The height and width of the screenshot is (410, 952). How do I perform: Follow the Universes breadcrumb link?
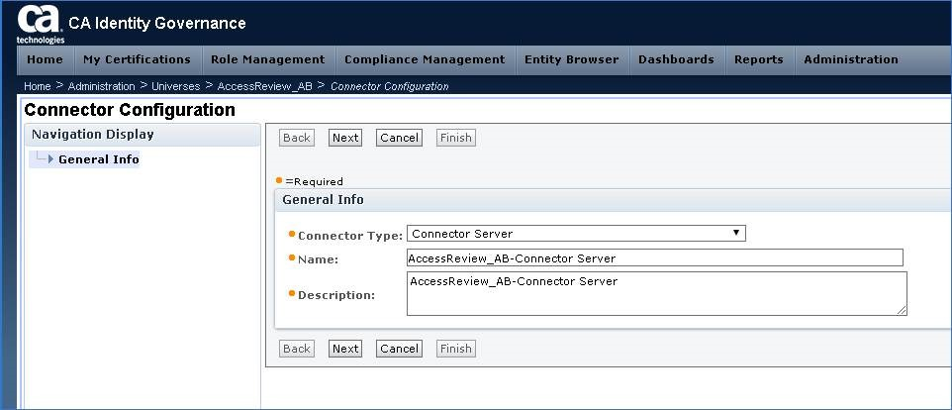(175, 86)
